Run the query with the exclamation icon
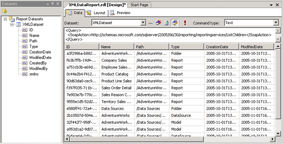This screenshot has height=144, width=283. tap(185, 23)
